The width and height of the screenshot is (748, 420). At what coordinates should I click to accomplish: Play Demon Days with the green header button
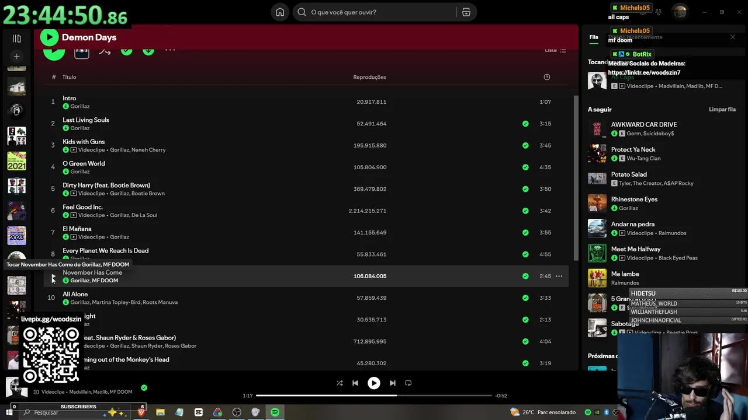pos(49,37)
